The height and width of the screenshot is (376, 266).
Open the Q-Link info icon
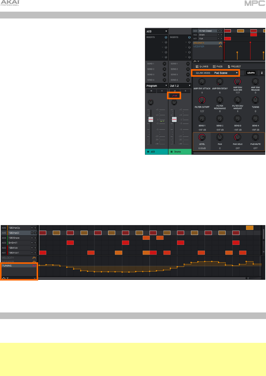pyautogui.click(x=262, y=73)
